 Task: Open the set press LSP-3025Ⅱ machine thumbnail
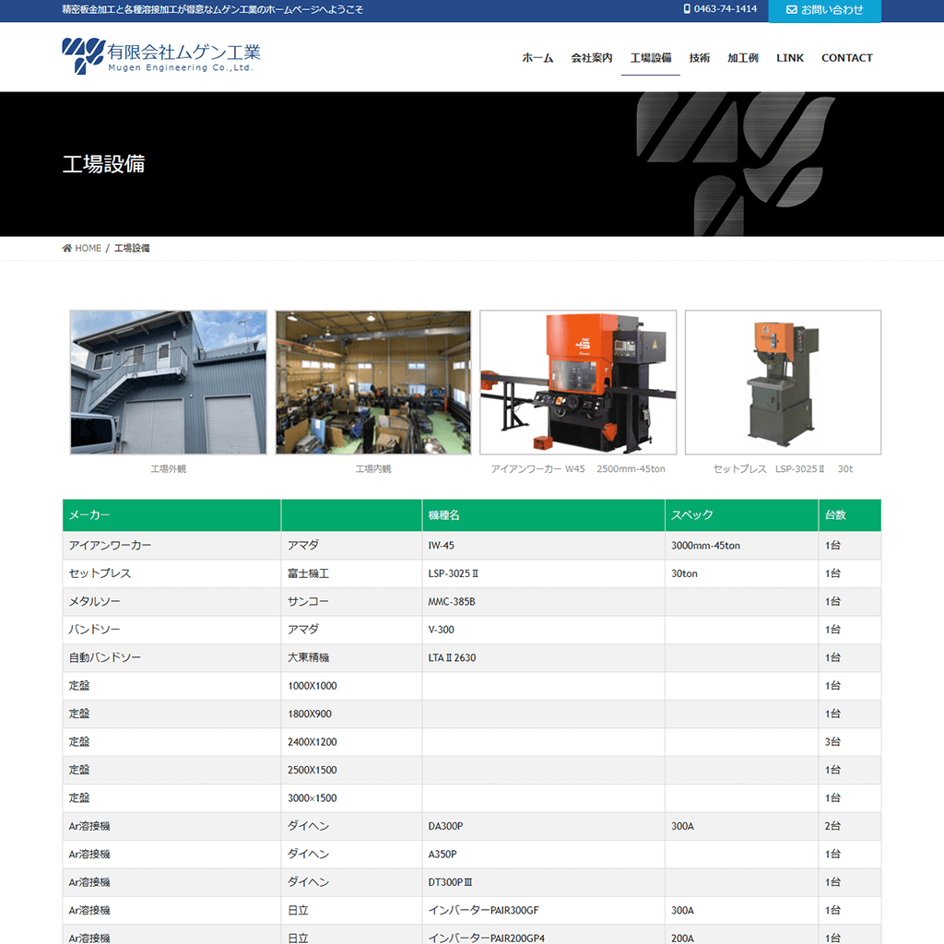pyautogui.click(x=784, y=383)
